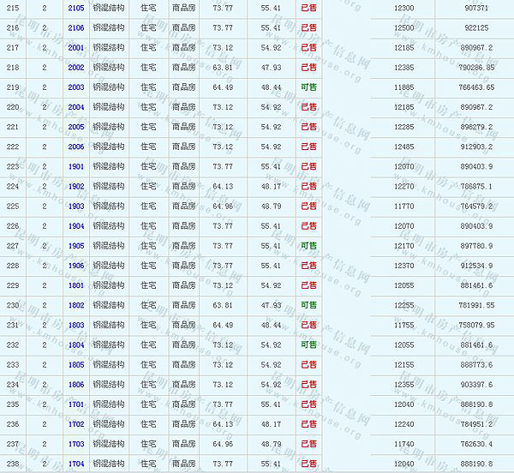Open details for room 2001
Screen dimensions: 514x473
tap(75, 47)
